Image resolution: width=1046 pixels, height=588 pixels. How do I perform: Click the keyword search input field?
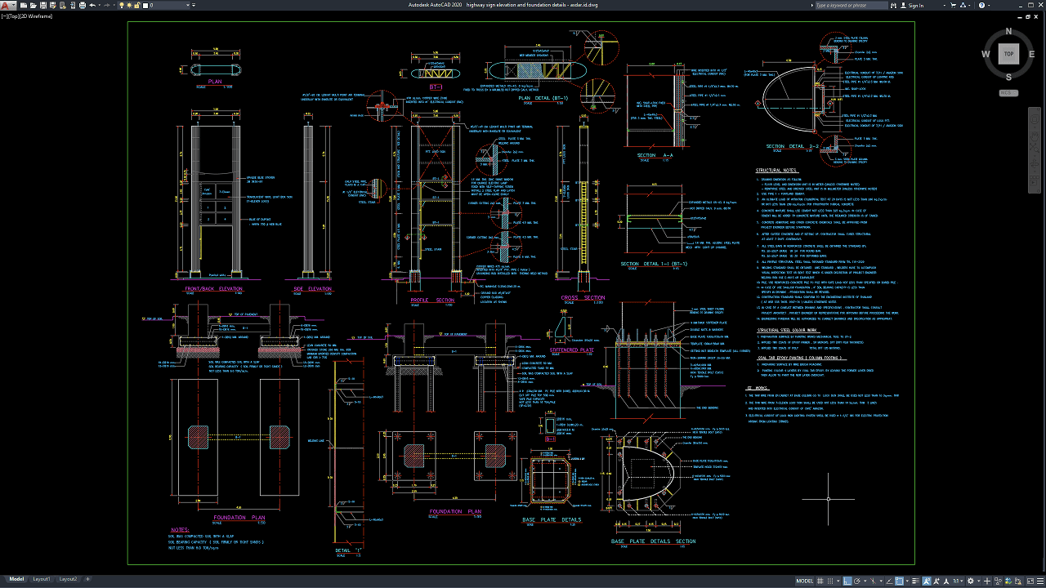(852, 5)
